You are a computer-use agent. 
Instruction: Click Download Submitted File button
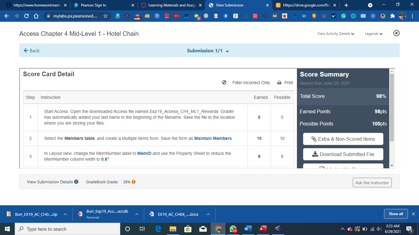tap(343, 154)
